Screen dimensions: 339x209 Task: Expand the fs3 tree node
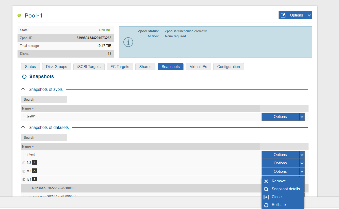point(24,163)
